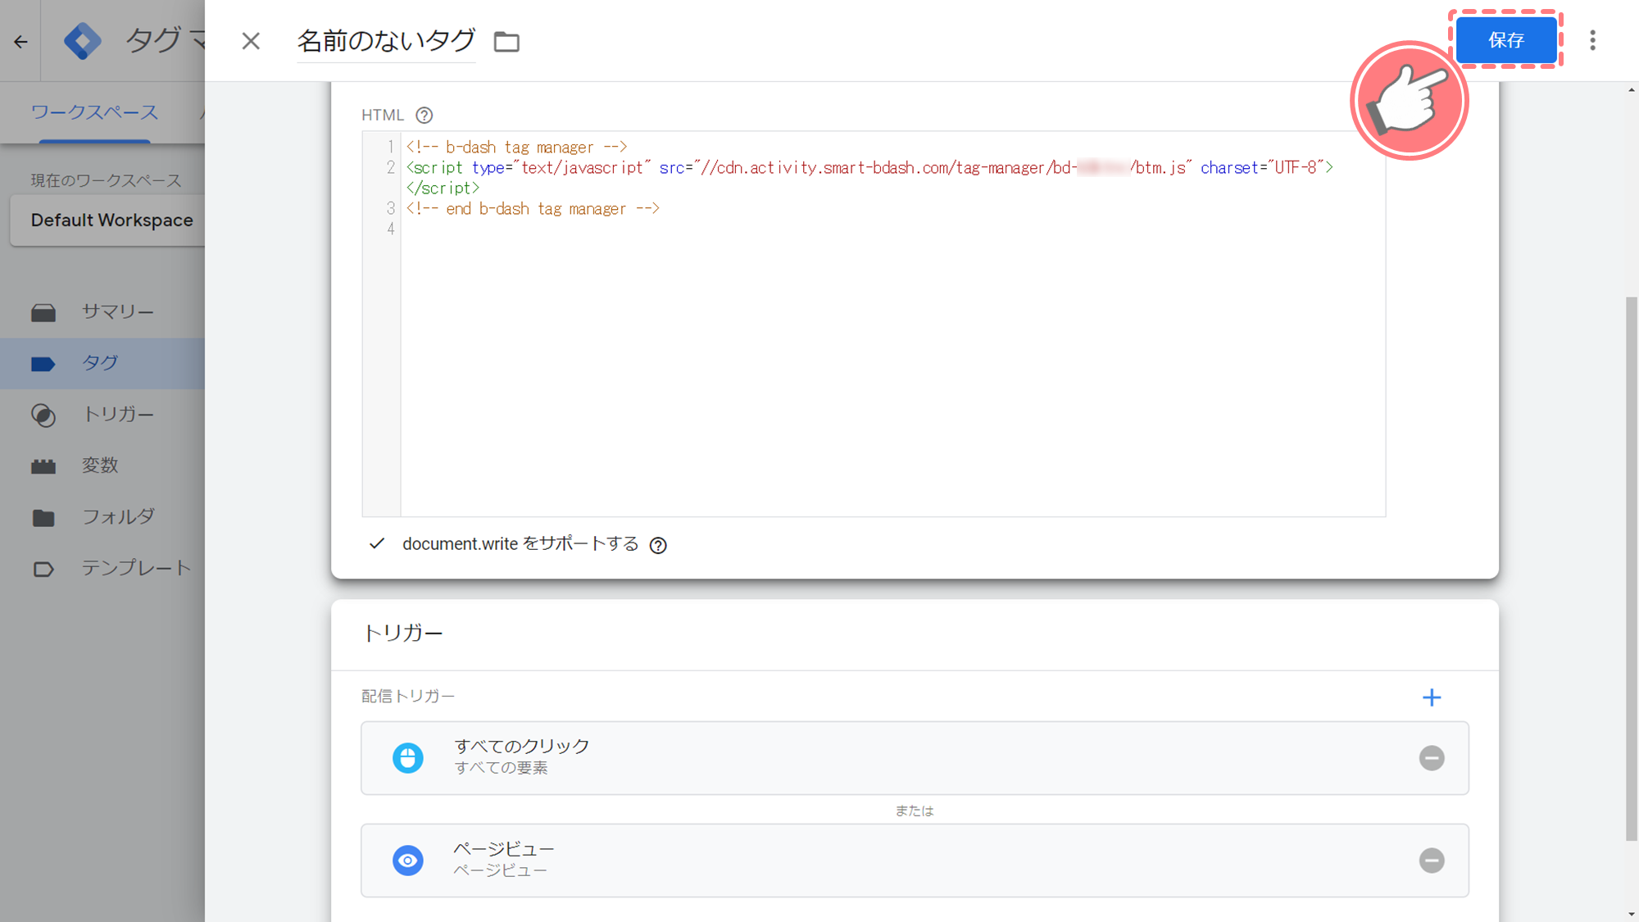This screenshot has height=922, width=1639.
Task: Click line 3 end b-dash comment
Action: pyautogui.click(x=533, y=209)
